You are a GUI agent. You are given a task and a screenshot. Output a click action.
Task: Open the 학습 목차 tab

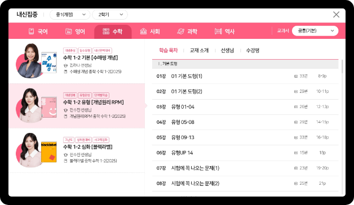(168, 50)
